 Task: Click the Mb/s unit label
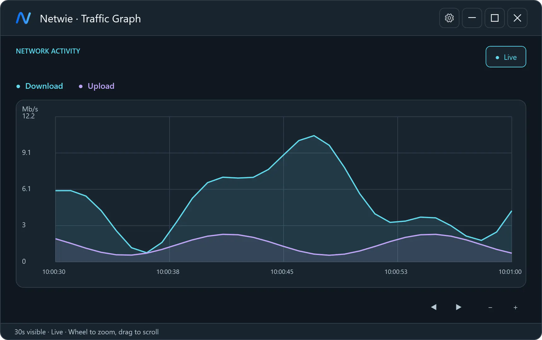(x=30, y=109)
